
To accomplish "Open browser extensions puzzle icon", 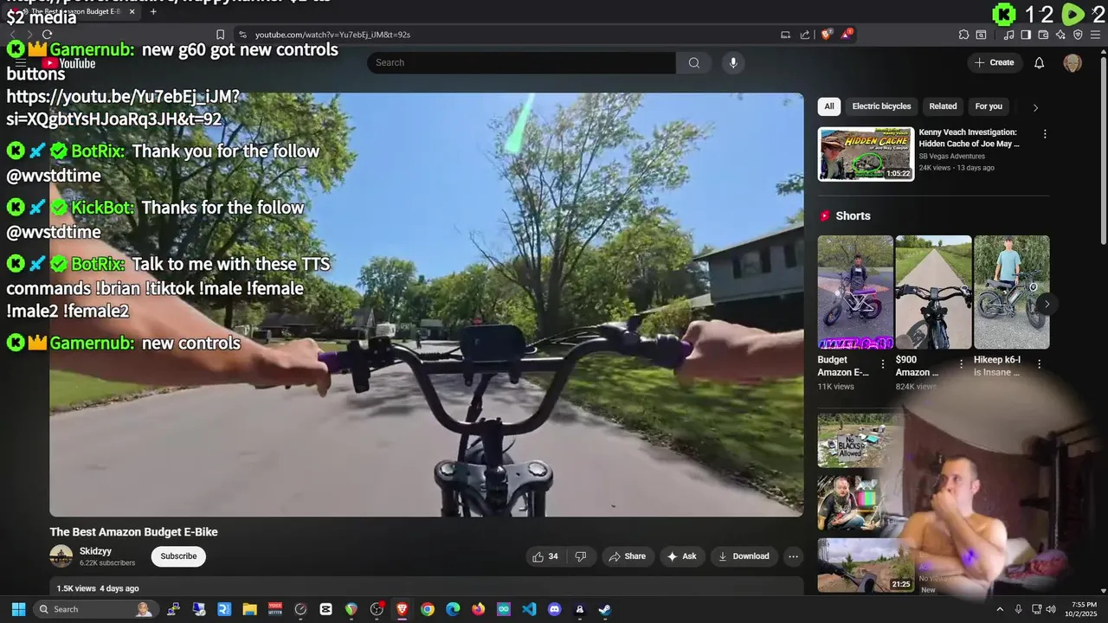I will [963, 35].
